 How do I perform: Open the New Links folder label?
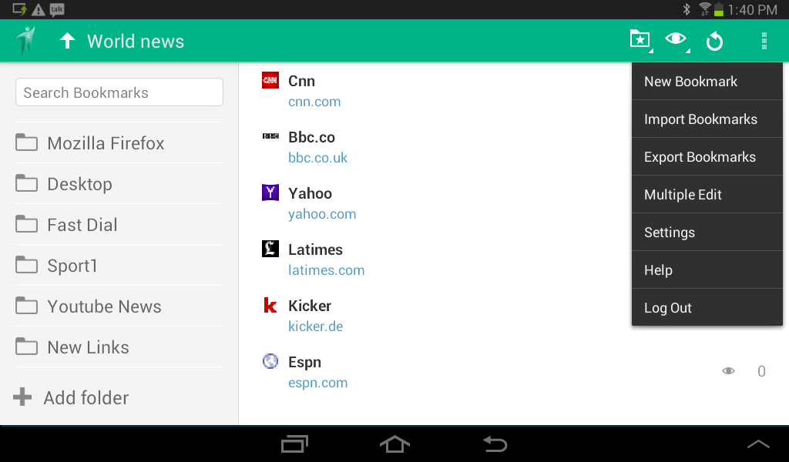pos(88,346)
